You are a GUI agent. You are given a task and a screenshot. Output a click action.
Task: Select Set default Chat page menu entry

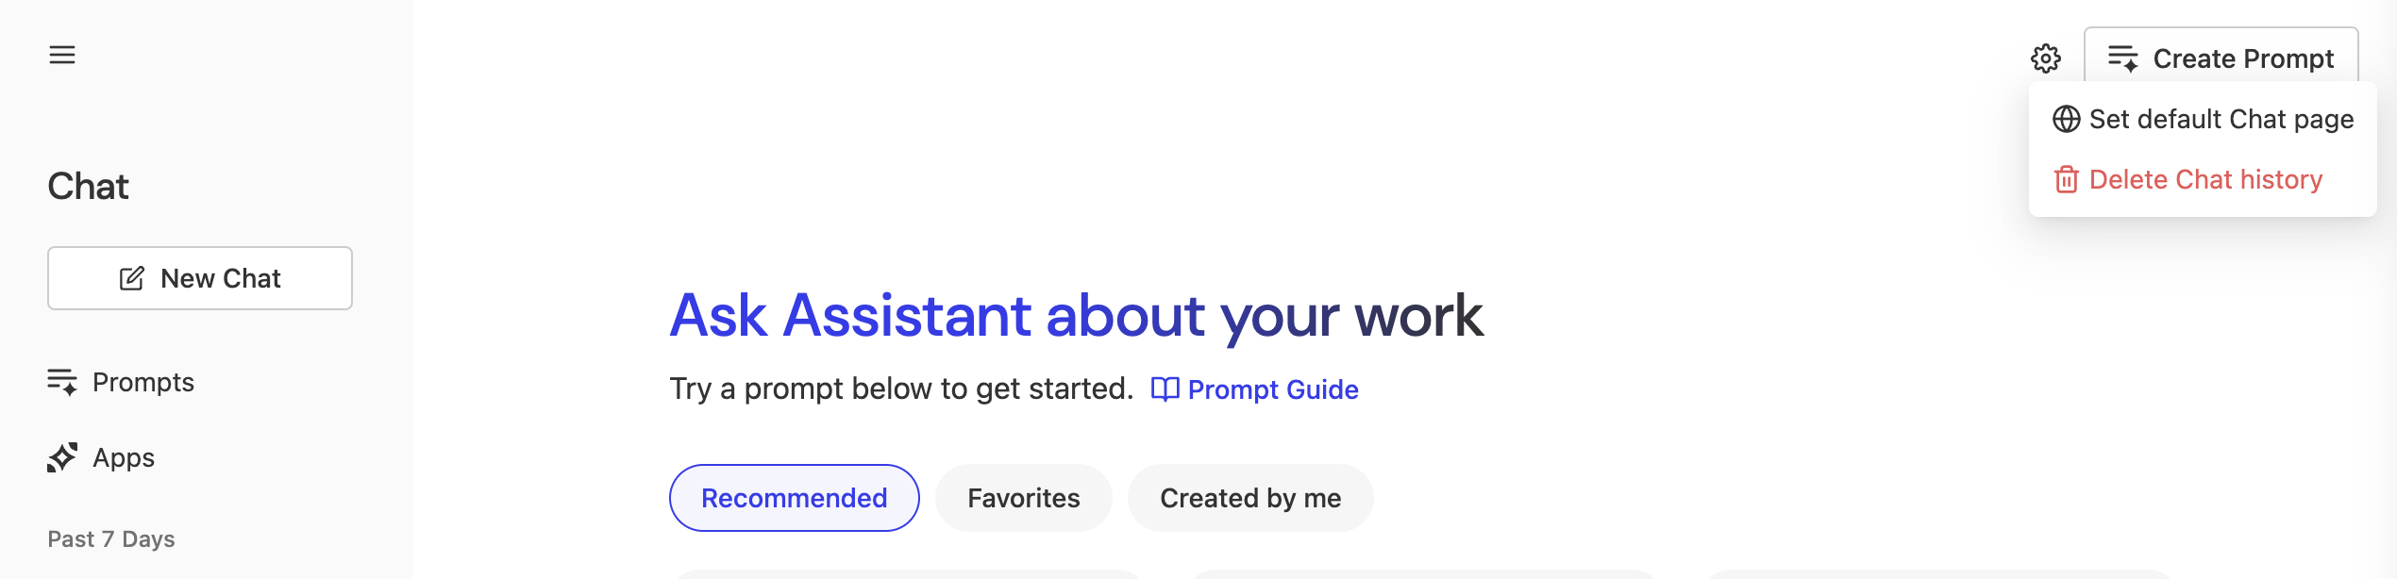pos(2221,120)
